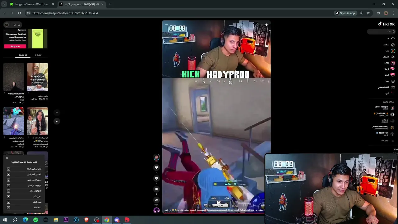This screenshot has height=224, width=398.
Task: Open the Following entry in sidebar
Action: 390,51
